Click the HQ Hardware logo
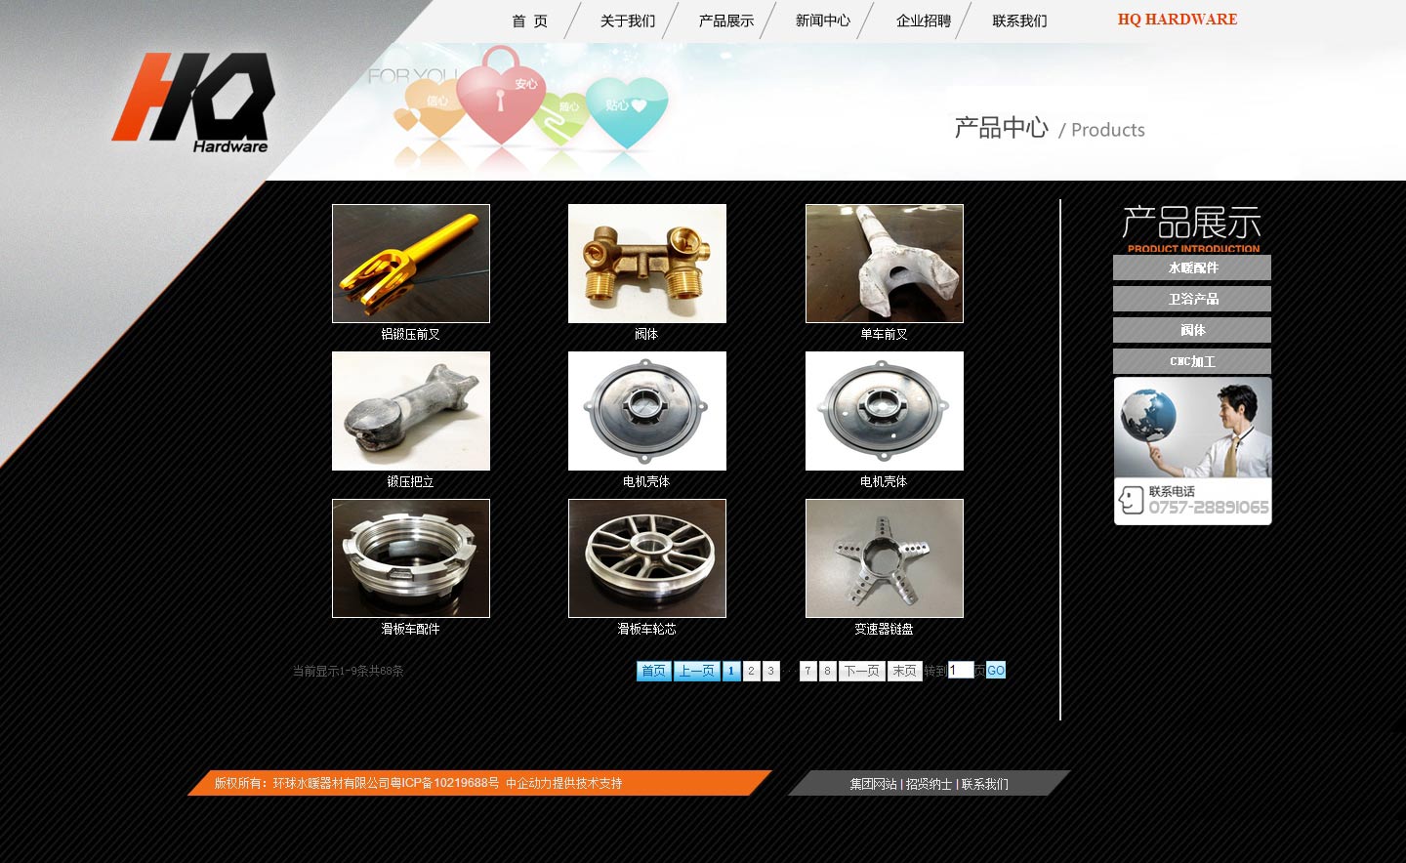 (x=195, y=103)
